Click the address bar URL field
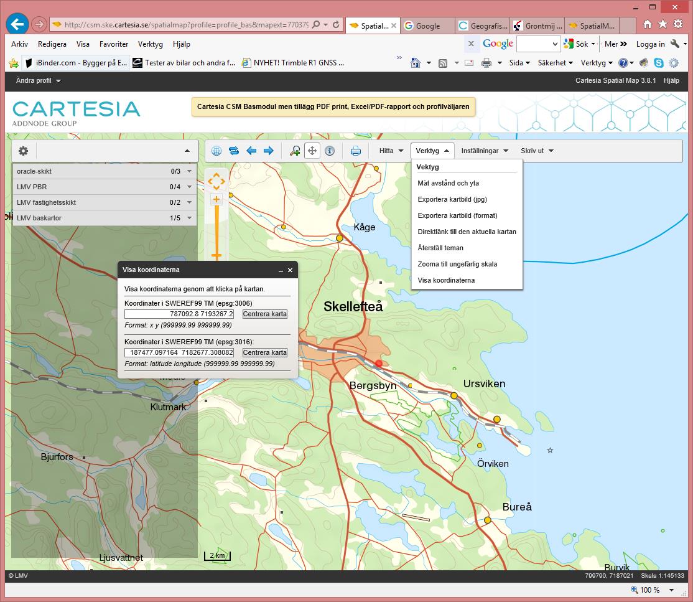This screenshot has width=693, height=602. click(x=185, y=25)
